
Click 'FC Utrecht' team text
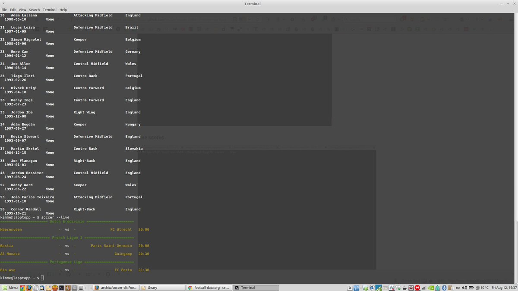click(x=121, y=229)
